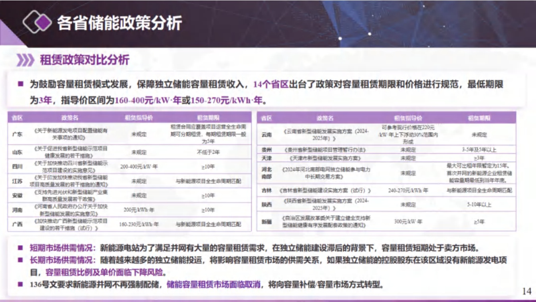Select the 240-270元/kWh·年 price cell
The image size is (536, 302).
click(x=408, y=190)
